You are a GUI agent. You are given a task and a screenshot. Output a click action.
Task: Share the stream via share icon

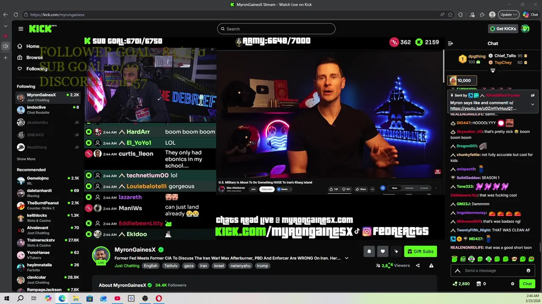tap(418, 266)
